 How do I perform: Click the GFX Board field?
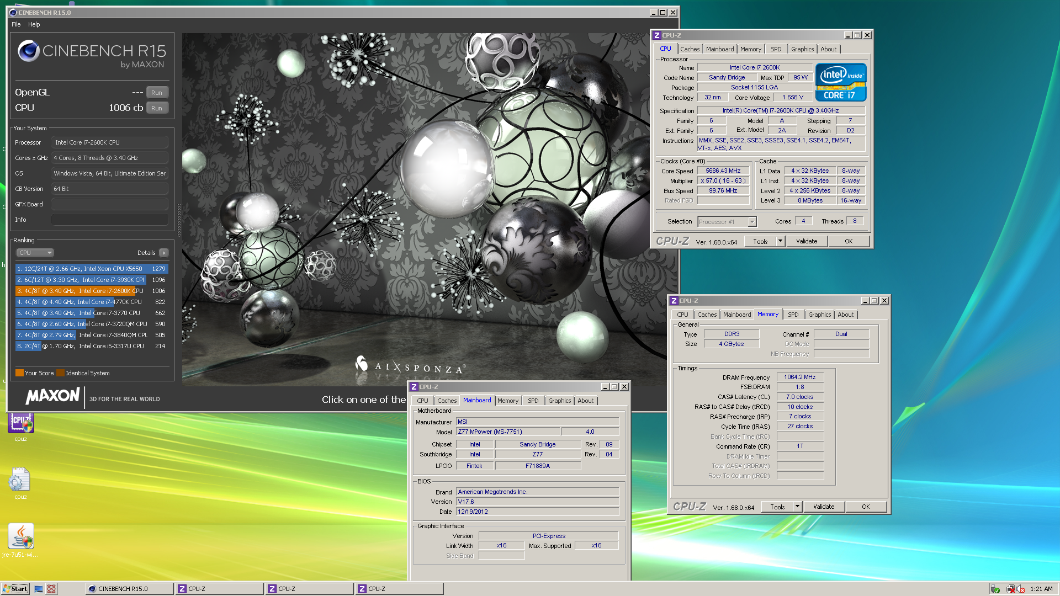(x=110, y=204)
